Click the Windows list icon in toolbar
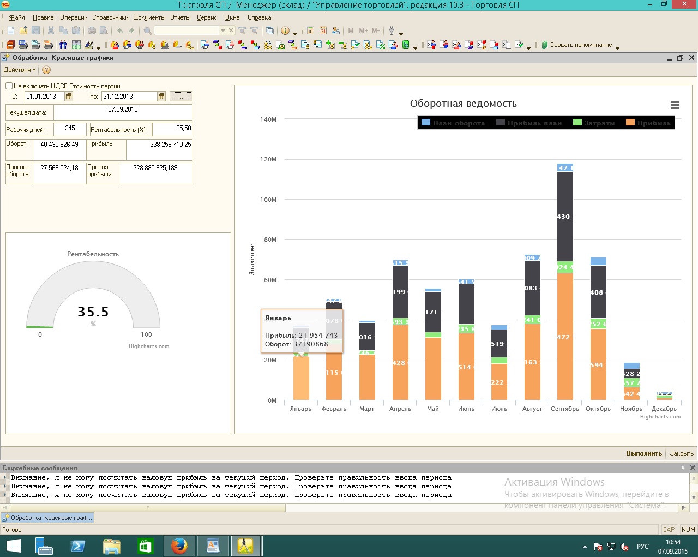Screen dimensions: 698x557 (x=270, y=31)
